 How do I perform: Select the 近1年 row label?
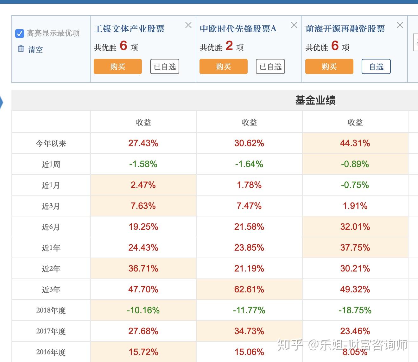tap(51, 248)
